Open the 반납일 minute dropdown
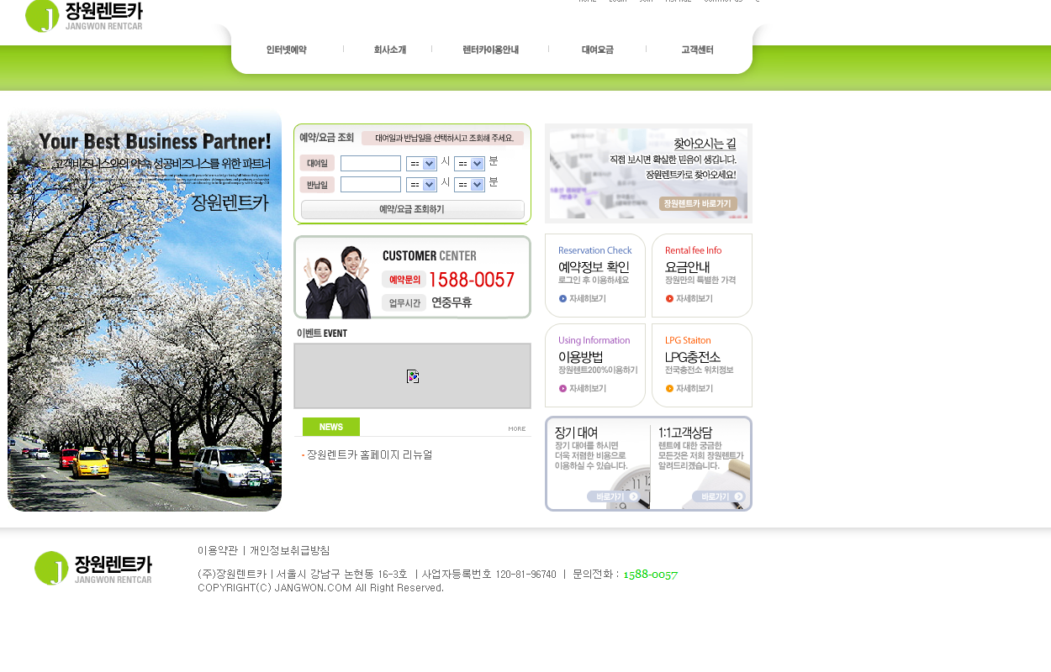Screen dimensions: 1051x672 (x=470, y=184)
